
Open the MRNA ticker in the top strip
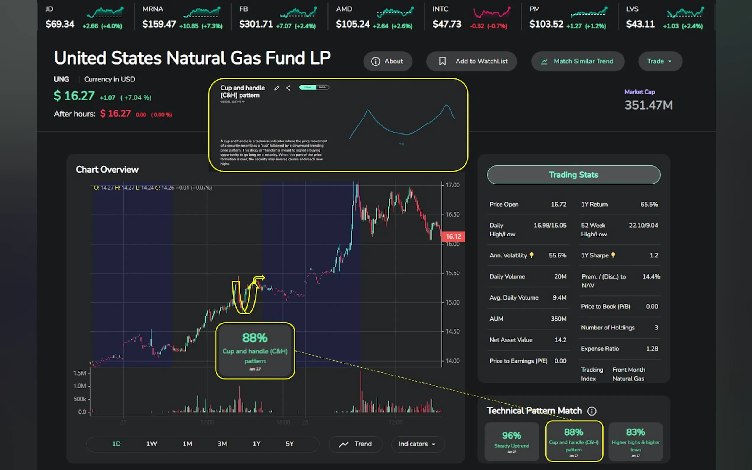point(182,17)
